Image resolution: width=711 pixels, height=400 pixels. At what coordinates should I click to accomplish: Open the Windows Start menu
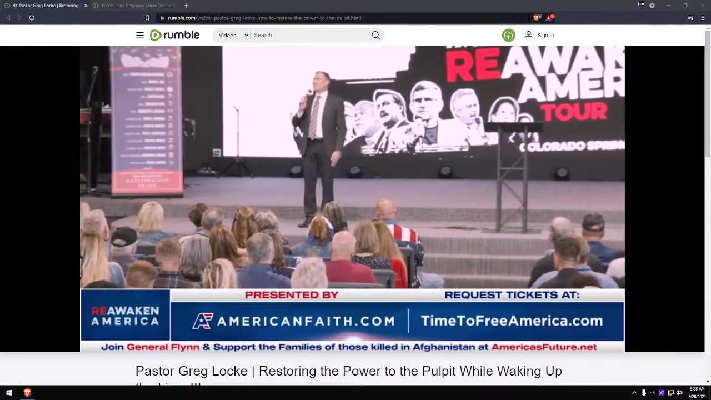[x=9, y=393]
